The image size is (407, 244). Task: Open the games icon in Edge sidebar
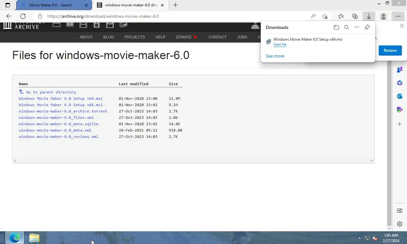[400, 70]
